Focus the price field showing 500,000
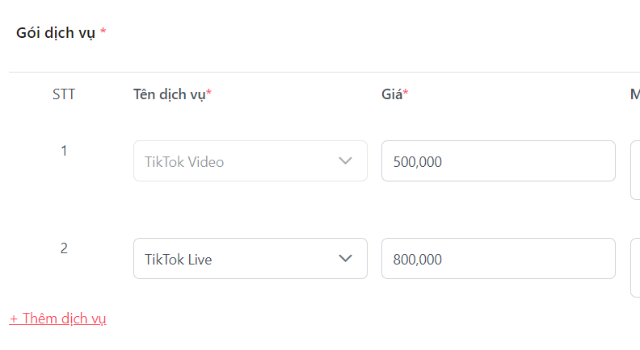 point(498,161)
